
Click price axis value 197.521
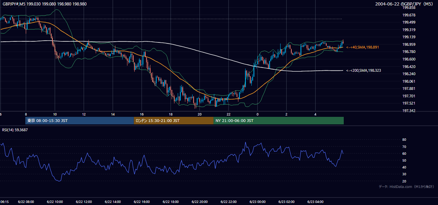pos(409,103)
